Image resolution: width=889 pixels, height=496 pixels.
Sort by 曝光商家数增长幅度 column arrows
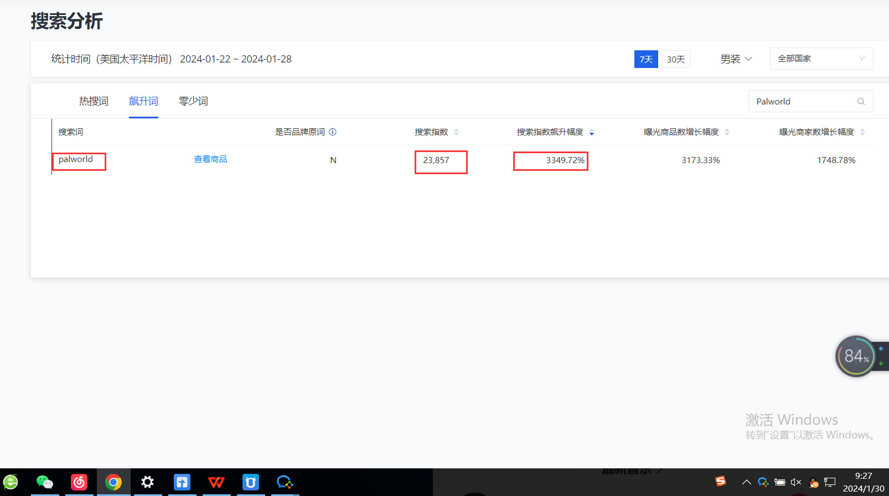(862, 132)
